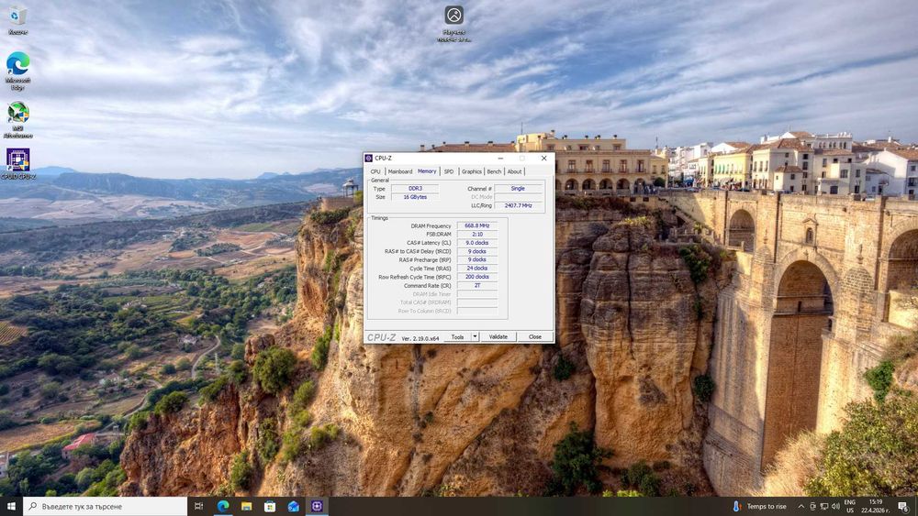The image size is (918, 516).
Task: Open the About tab
Action: tap(514, 171)
